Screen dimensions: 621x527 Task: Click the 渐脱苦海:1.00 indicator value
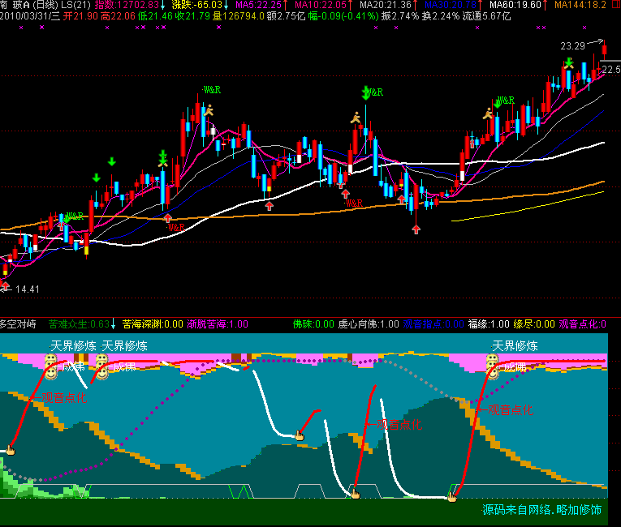click(218, 324)
